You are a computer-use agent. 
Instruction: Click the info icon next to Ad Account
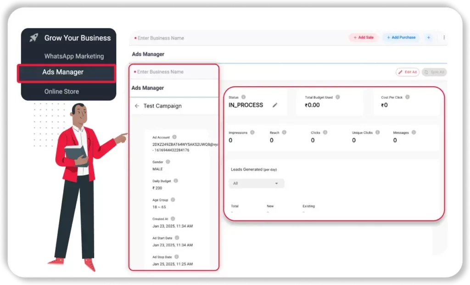(174, 137)
